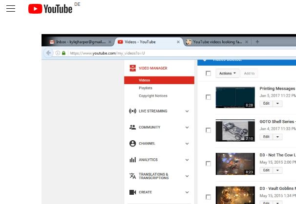Image resolution: width=296 pixels, height=204 pixels.
Task: Expand the Create section chevron
Action: pyautogui.click(x=187, y=192)
